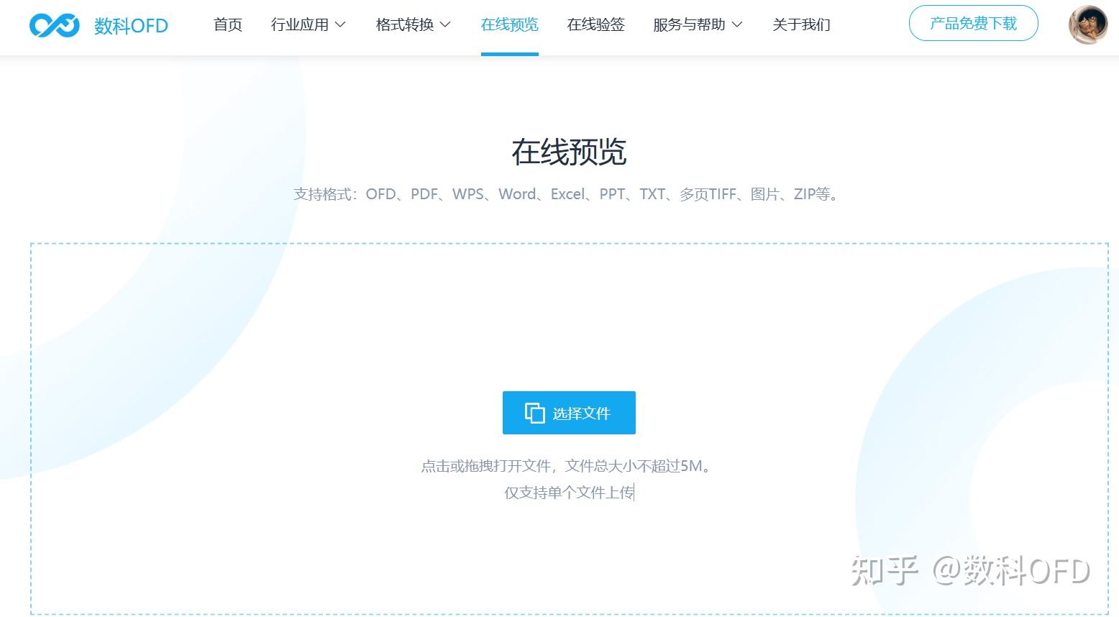The height and width of the screenshot is (617, 1119).
Task: Switch to the 在线验签 navigation item
Action: (x=595, y=24)
